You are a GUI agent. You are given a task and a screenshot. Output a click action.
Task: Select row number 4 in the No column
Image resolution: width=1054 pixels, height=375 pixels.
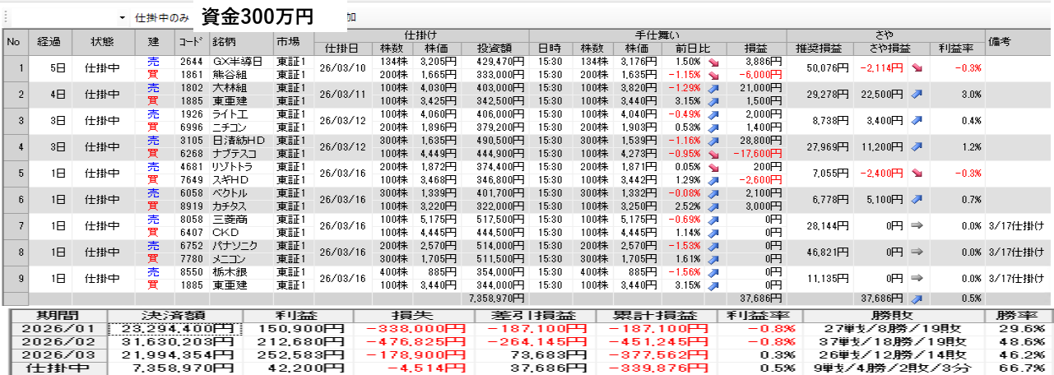point(15,146)
